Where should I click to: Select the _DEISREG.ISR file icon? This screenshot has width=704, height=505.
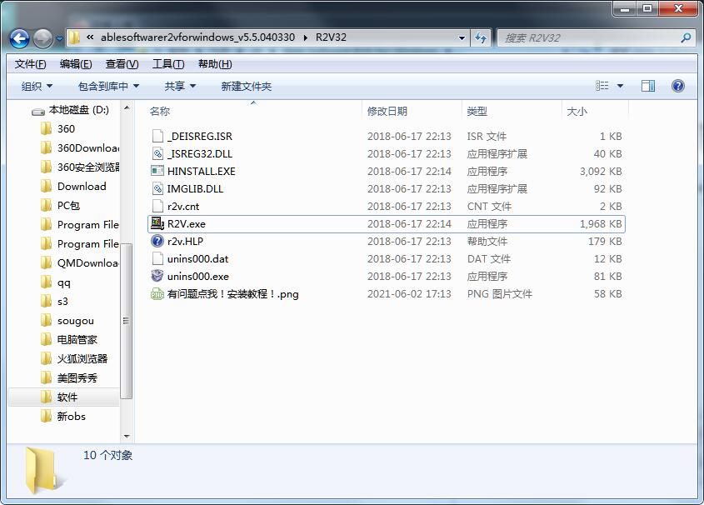point(157,136)
